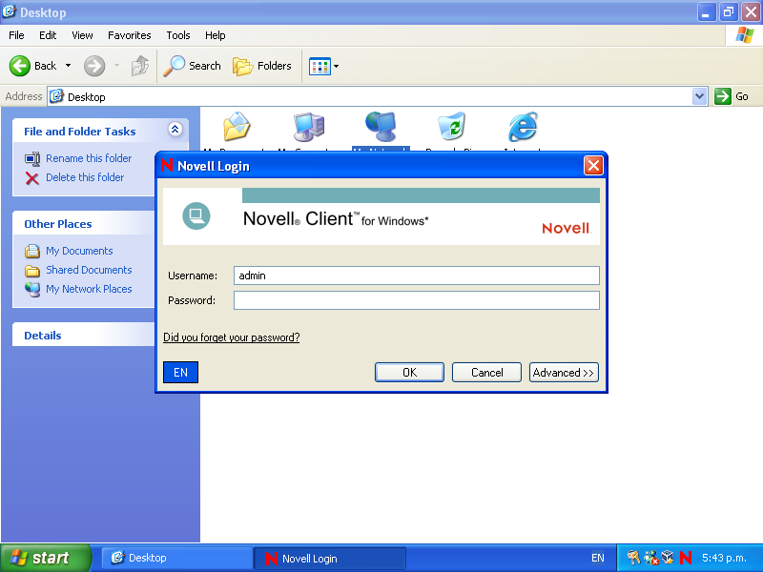Open the Favorites menu
This screenshot has height=572, width=763.
tap(130, 35)
